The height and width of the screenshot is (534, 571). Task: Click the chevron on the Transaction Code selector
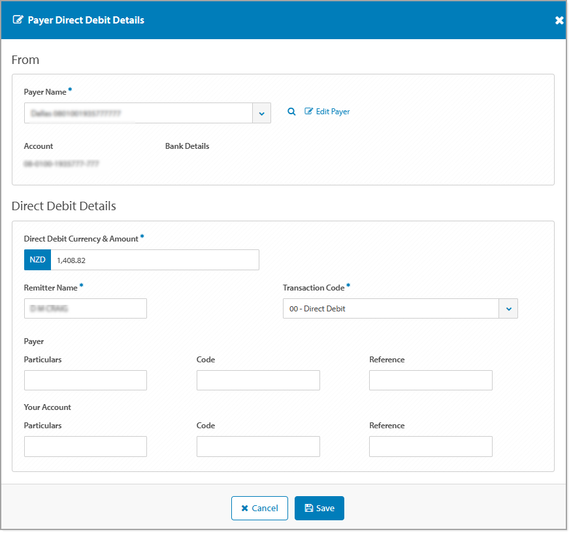click(x=508, y=308)
